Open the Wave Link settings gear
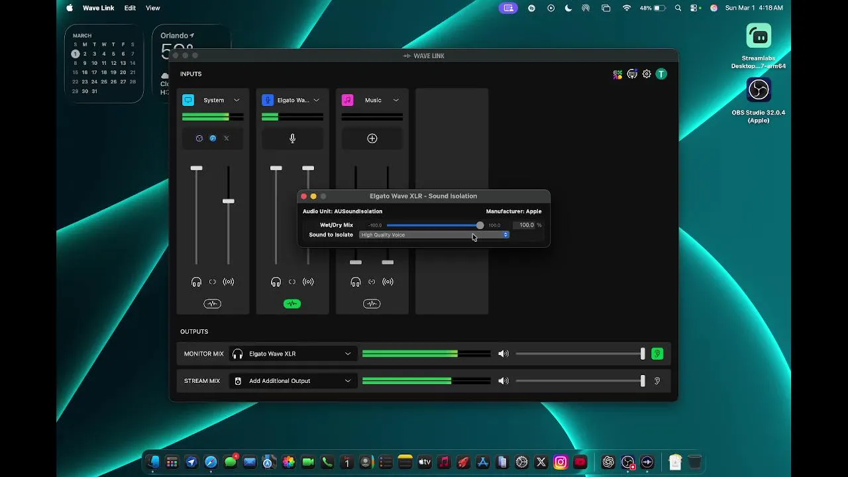Image resolution: width=848 pixels, height=477 pixels. click(x=647, y=74)
